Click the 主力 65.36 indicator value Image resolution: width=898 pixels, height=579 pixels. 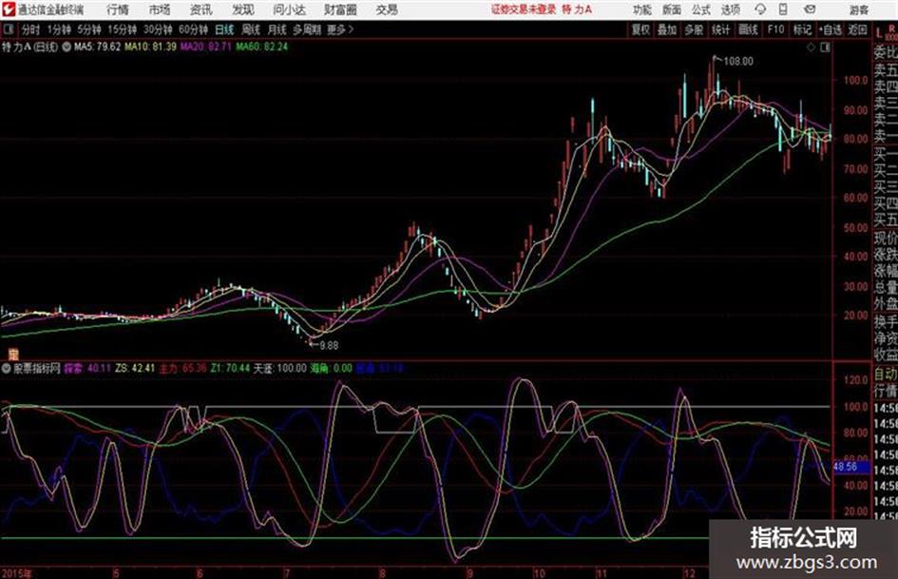tap(182, 368)
